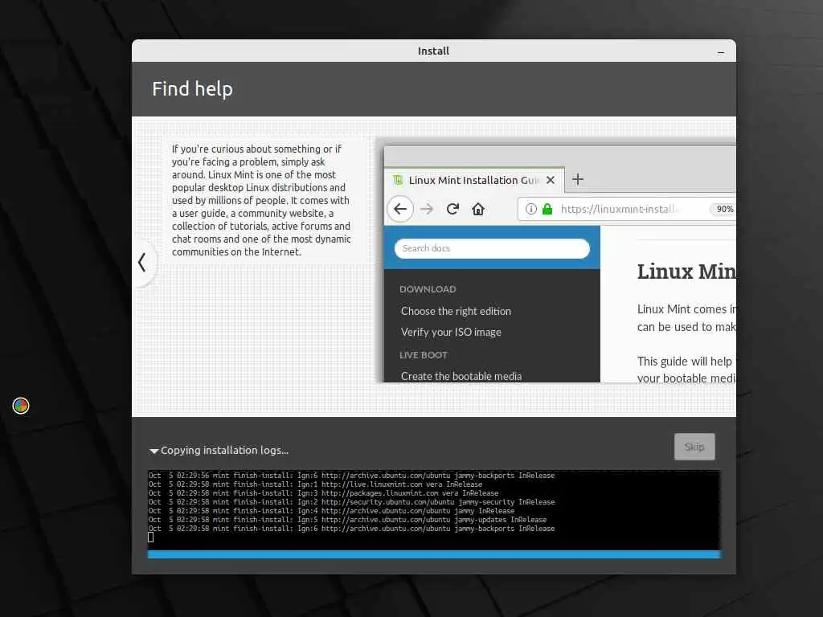Click the DOWNLOAD section heading
The width and height of the screenshot is (823, 617).
(x=428, y=289)
